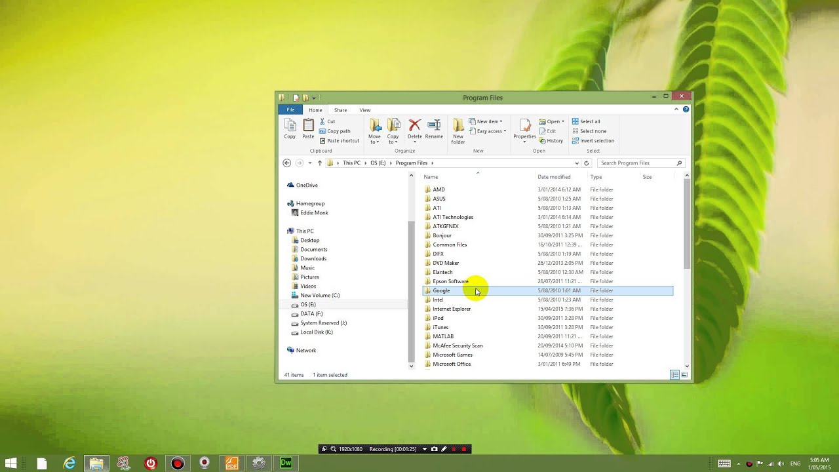Viewport: 839px width, 472px height.
Task: Switch to the Share ribbon tab
Action: pos(340,110)
